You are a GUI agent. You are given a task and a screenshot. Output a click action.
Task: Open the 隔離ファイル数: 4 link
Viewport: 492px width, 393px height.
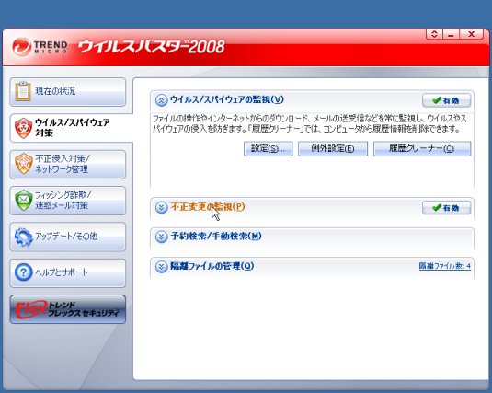tap(444, 266)
